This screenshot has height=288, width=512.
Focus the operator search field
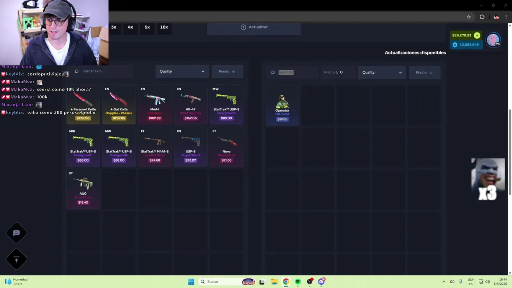click(x=292, y=72)
